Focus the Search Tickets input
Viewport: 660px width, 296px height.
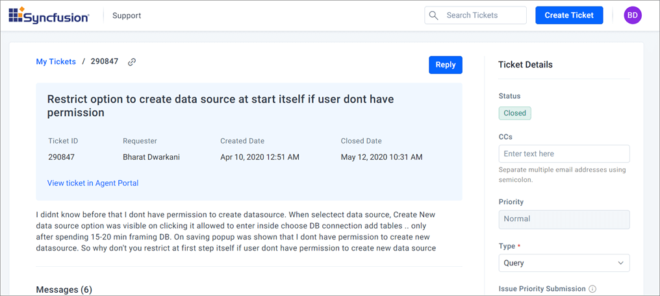pos(484,16)
